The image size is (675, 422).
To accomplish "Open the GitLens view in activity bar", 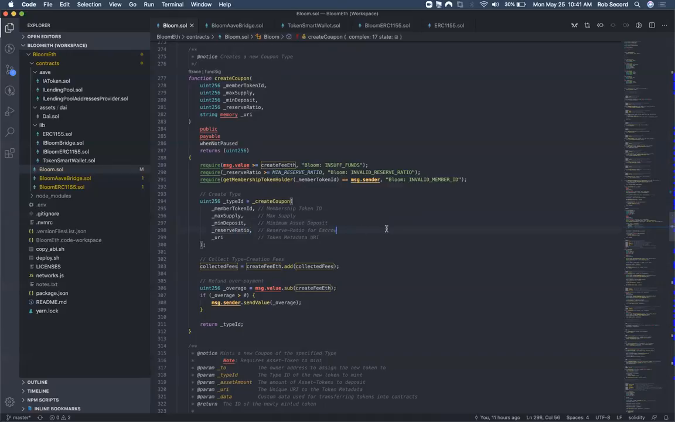I will point(9,49).
